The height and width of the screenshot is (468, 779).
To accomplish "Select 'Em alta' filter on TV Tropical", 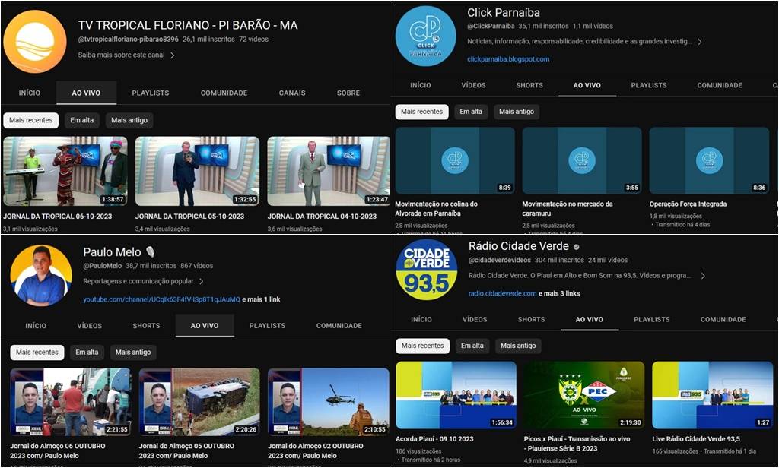I will pos(82,120).
